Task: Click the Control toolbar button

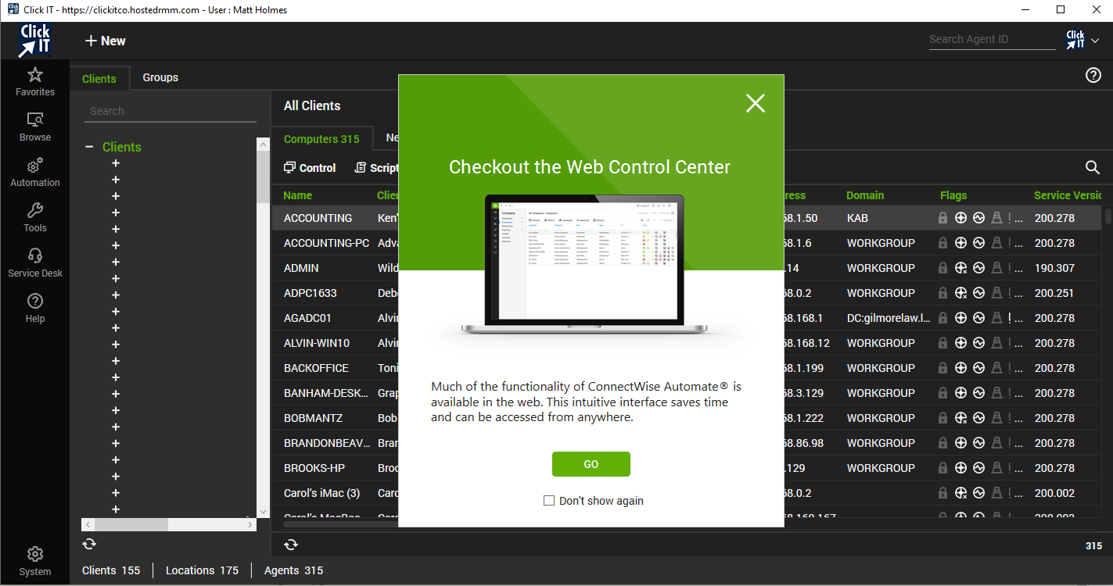Action: pyautogui.click(x=310, y=168)
